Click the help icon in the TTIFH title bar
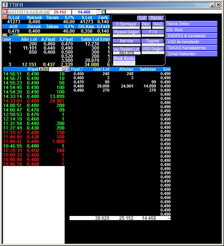224x246 pixels. 5,5
